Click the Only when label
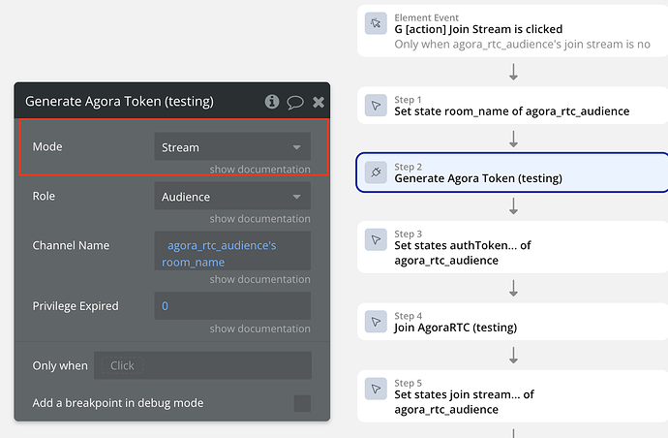The width and height of the screenshot is (668, 438). (x=60, y=366)
